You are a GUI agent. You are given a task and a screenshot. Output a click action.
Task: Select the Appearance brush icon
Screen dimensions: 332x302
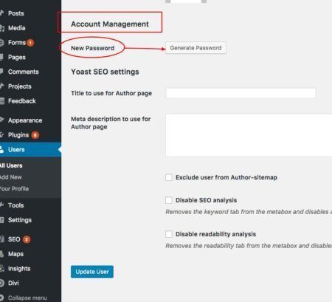(x=1, y=120)
